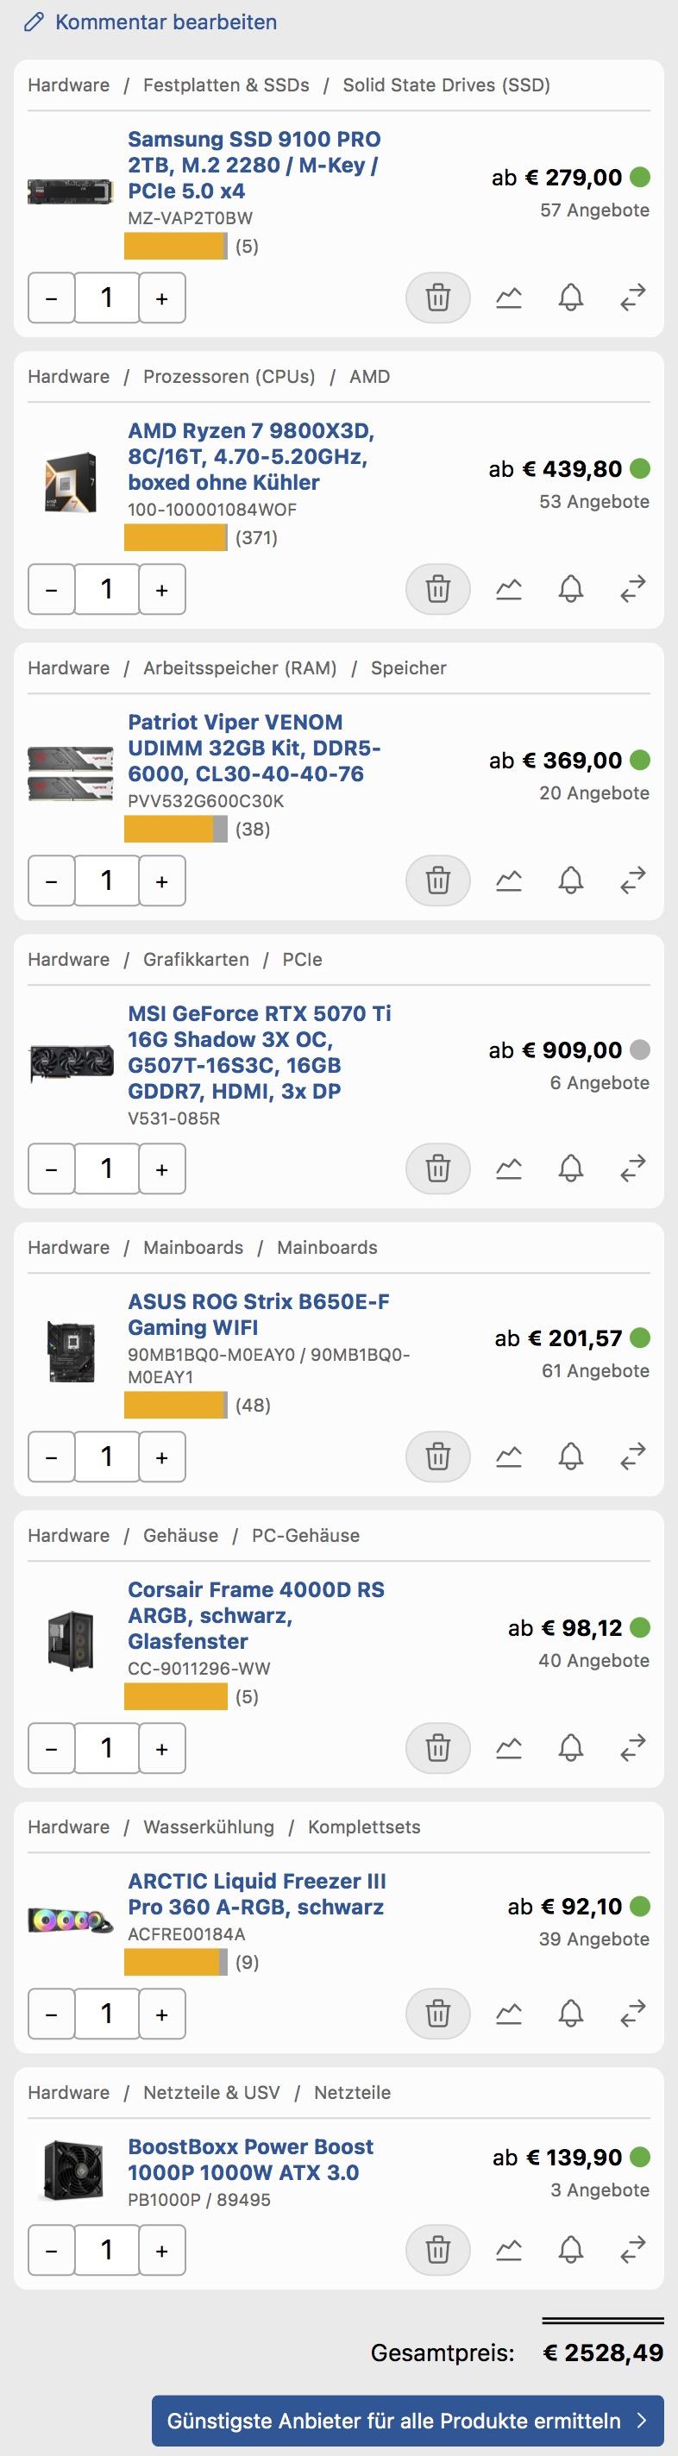
Task: Click swap arrows icon for MSI GeForce RTX 5070 Ti
Action: coord(633,1168)
